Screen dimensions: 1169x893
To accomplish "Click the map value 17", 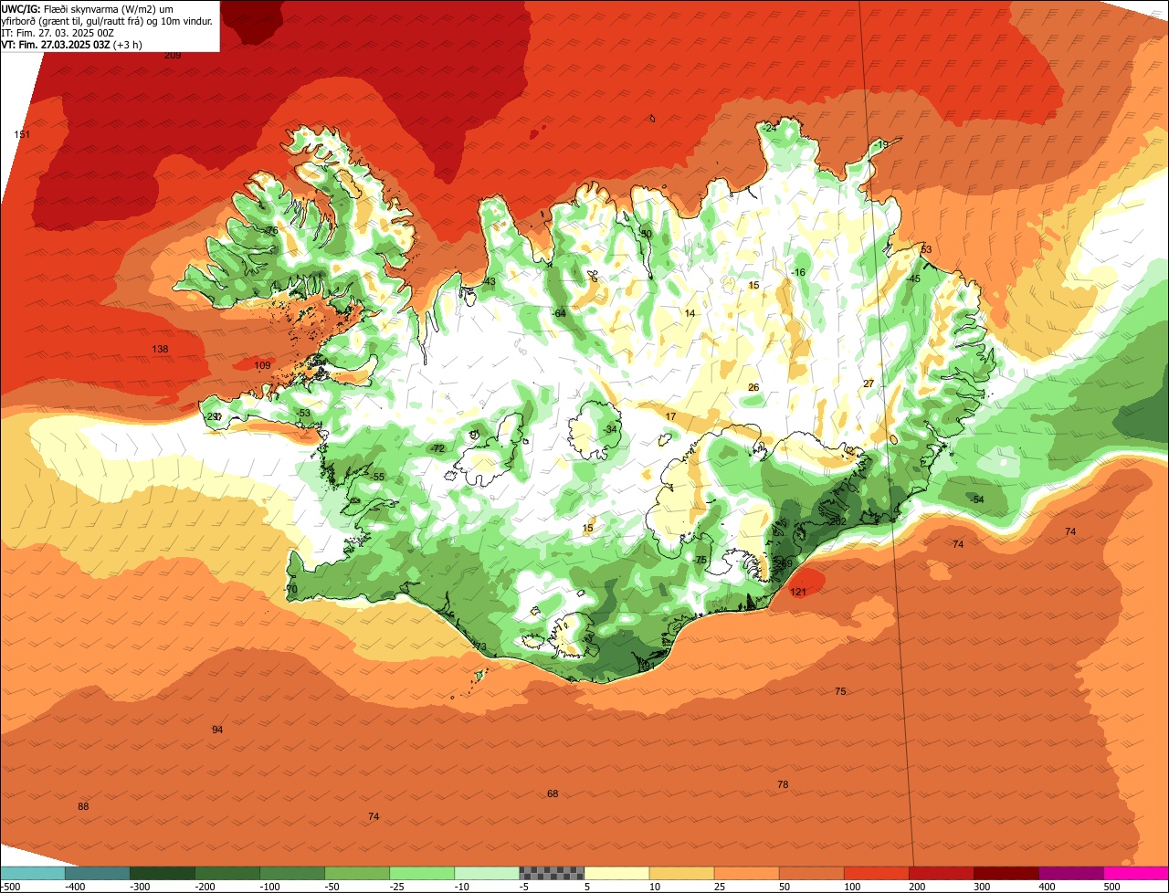I will (x=670, y=416).
